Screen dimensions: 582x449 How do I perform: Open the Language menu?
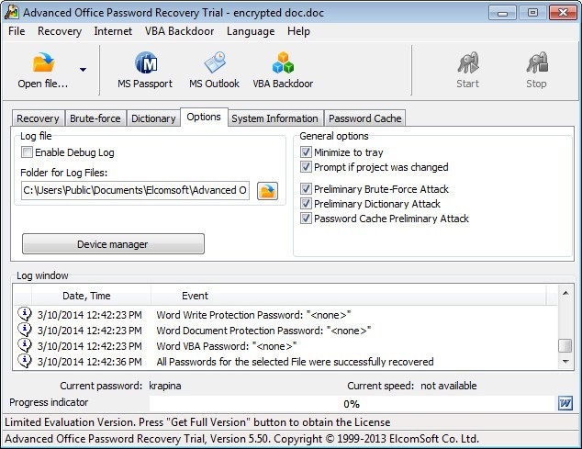pos(251,31)
